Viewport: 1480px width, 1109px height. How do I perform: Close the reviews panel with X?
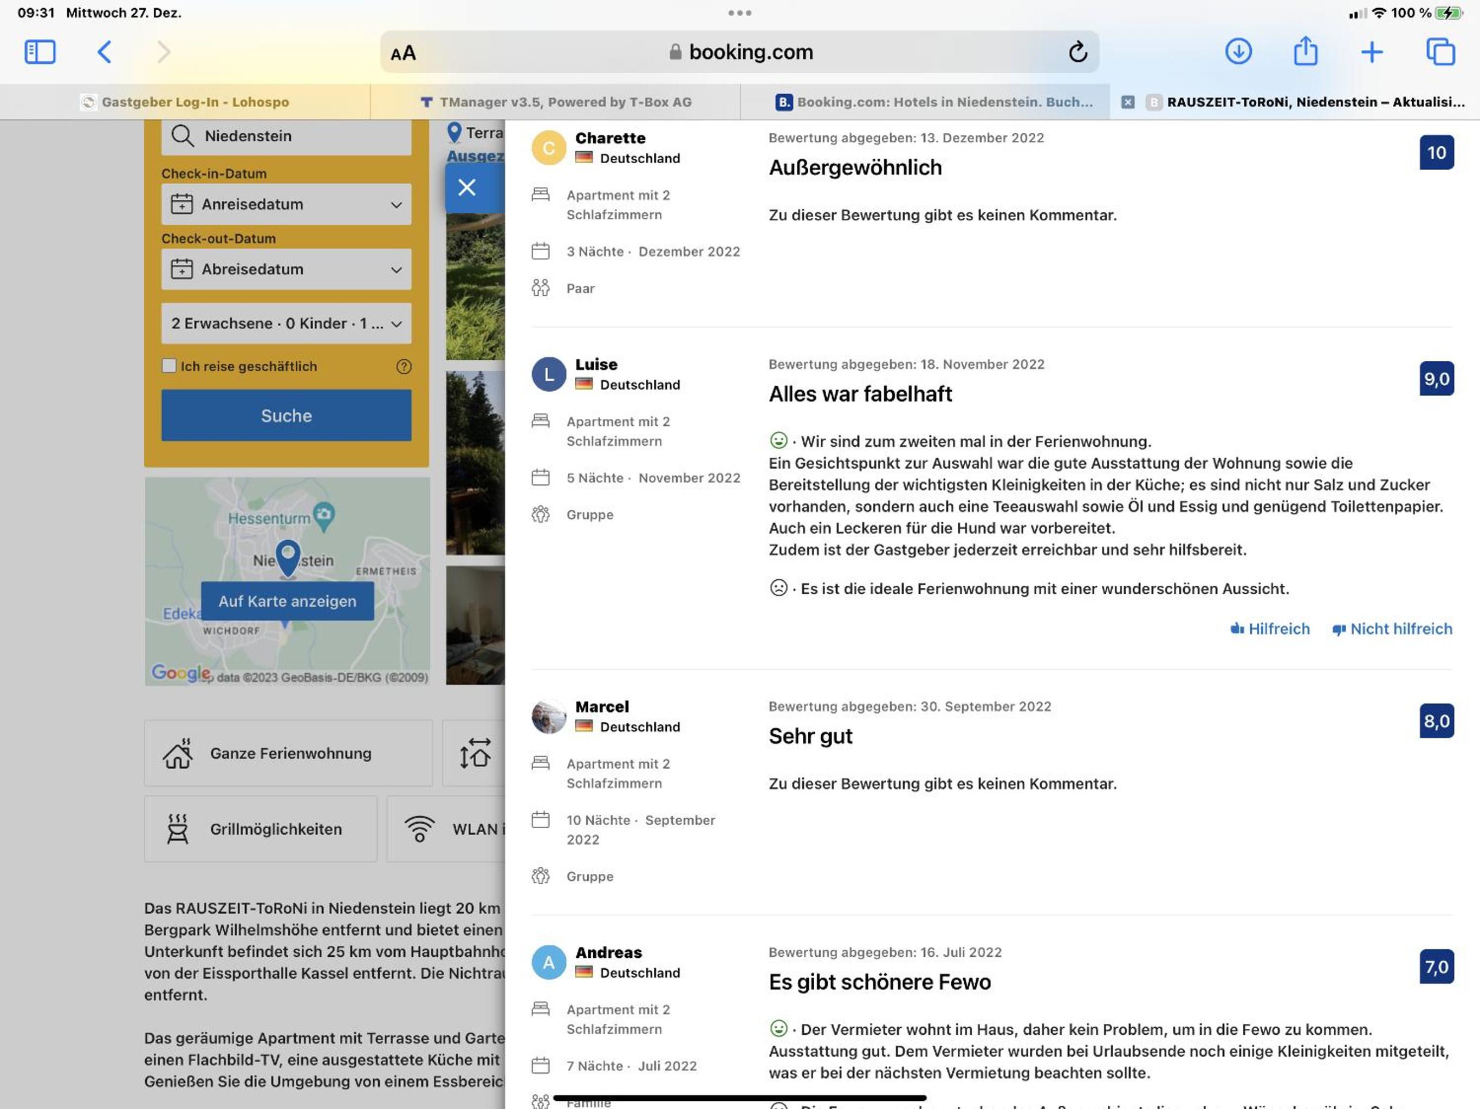[x=466, y=187]
